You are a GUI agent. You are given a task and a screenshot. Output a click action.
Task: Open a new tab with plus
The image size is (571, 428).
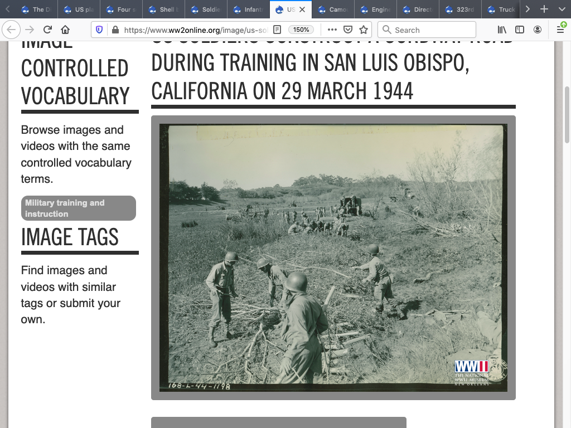pos(545,9)
